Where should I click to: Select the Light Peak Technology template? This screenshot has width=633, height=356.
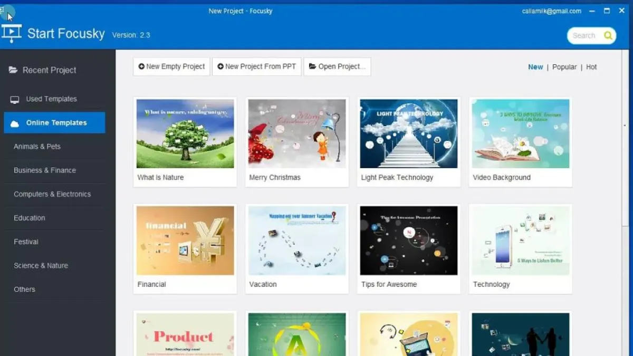click(x=409, y=134)
